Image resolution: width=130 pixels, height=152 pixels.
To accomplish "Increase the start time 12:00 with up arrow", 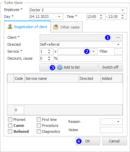I will [101, 16].
